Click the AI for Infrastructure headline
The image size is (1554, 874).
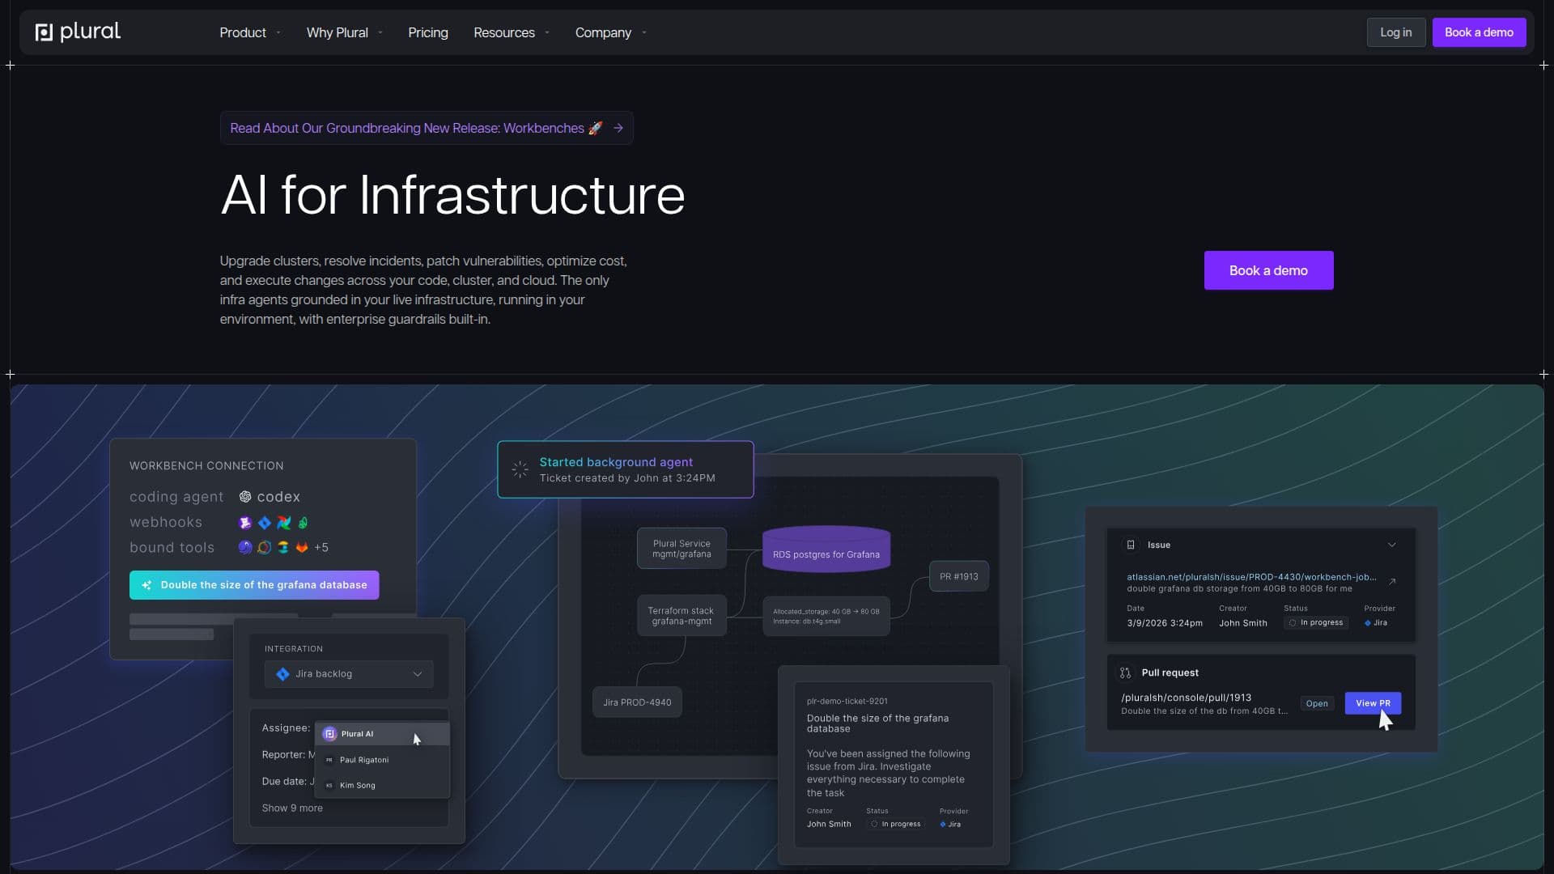(x=452, y=195)
